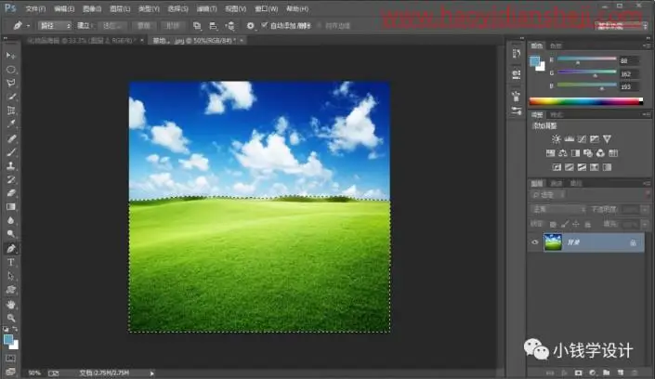Click the Exposure adjustment icon
This screenshot has width=655, height=379.
[x=594, y=138]
